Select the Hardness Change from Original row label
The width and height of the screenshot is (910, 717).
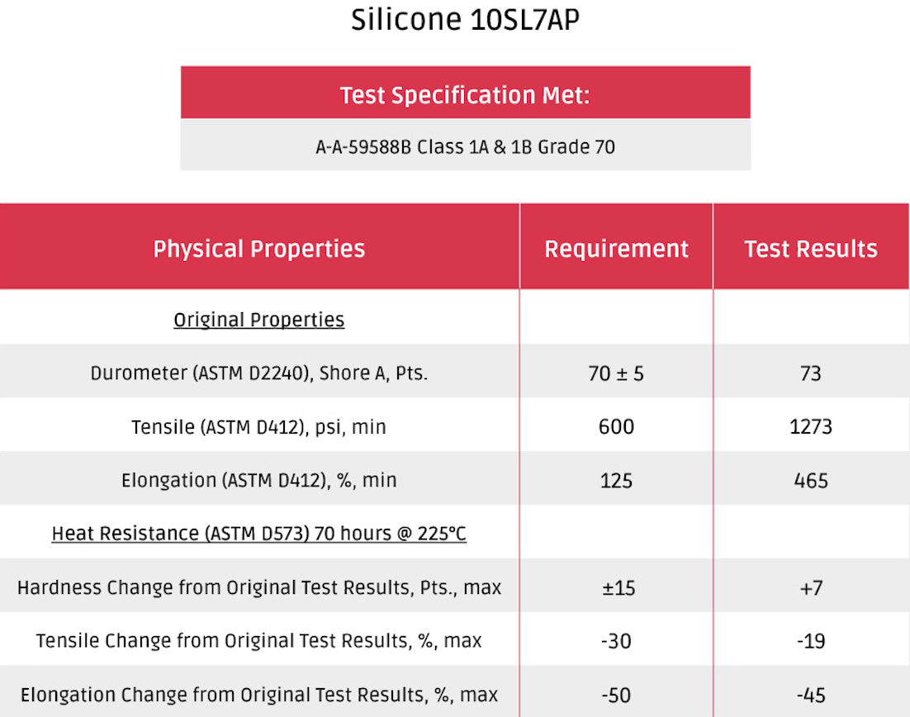[258, 587]
